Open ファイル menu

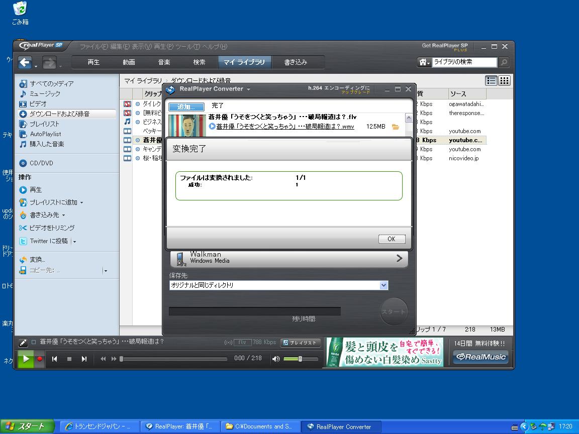point(94,47)
